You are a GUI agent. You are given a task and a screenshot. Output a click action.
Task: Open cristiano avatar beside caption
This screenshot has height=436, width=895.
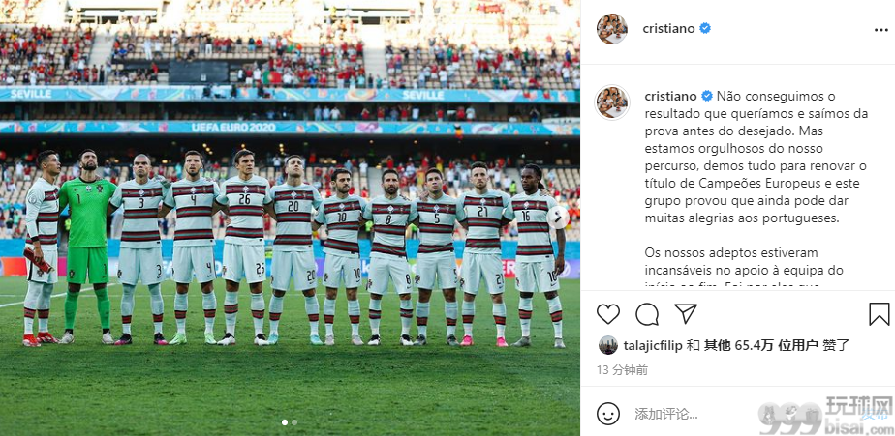(x=612, y=102)
